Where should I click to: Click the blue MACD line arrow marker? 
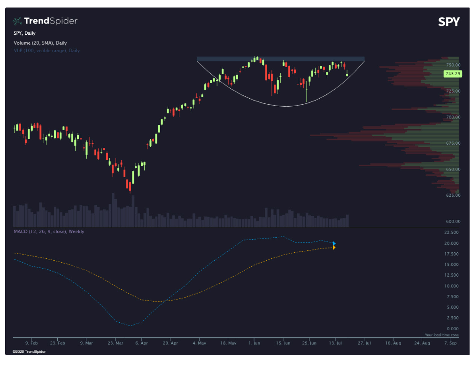pyautogui.click(x=334, y=243)
